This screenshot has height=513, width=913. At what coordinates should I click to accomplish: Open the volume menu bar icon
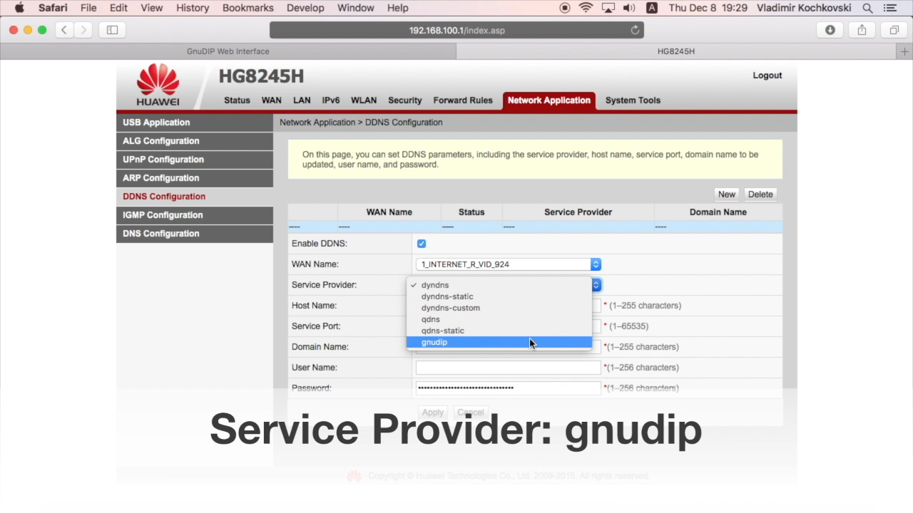(629, 8)
